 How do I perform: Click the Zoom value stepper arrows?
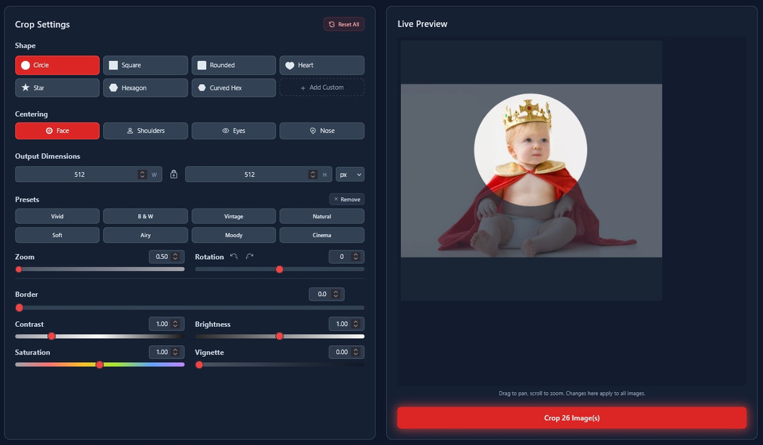175,257
